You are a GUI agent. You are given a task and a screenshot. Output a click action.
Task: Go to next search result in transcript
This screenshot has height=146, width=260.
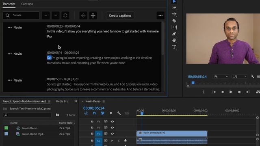tap(56, 15)
